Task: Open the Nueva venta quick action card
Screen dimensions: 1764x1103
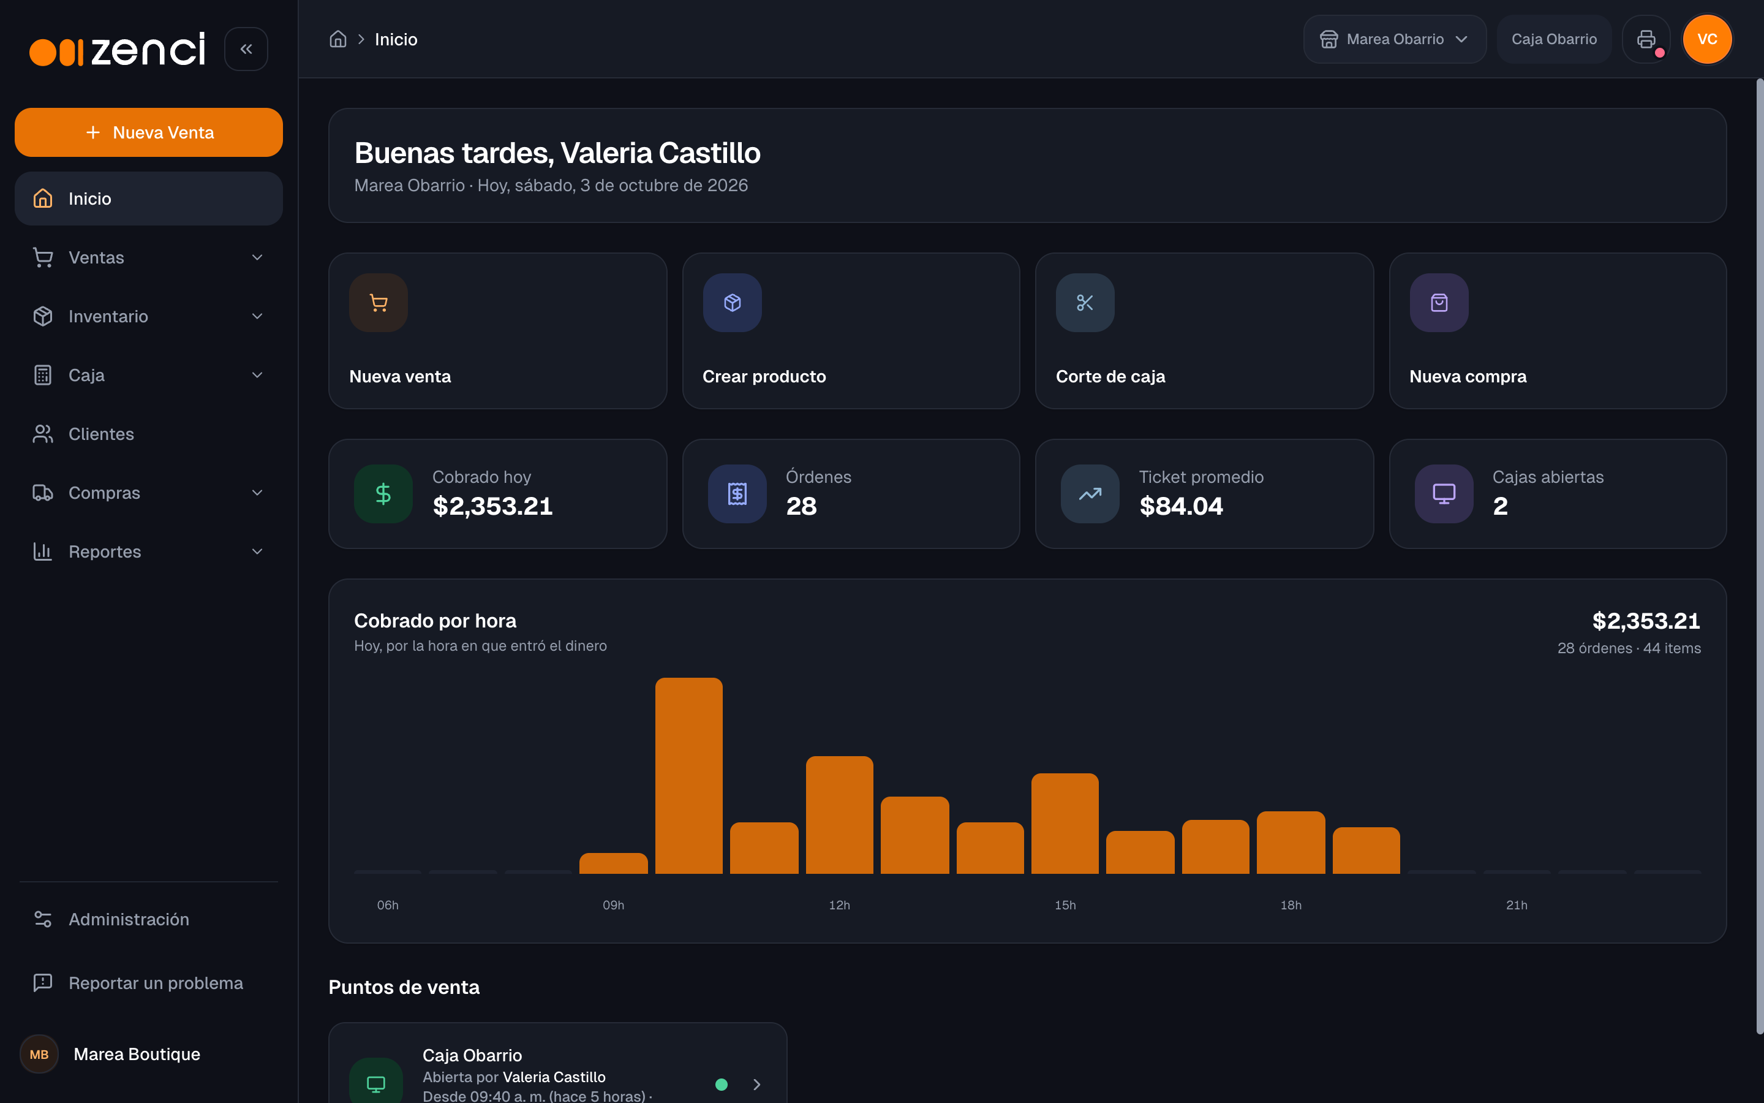Action: point(498,330)
